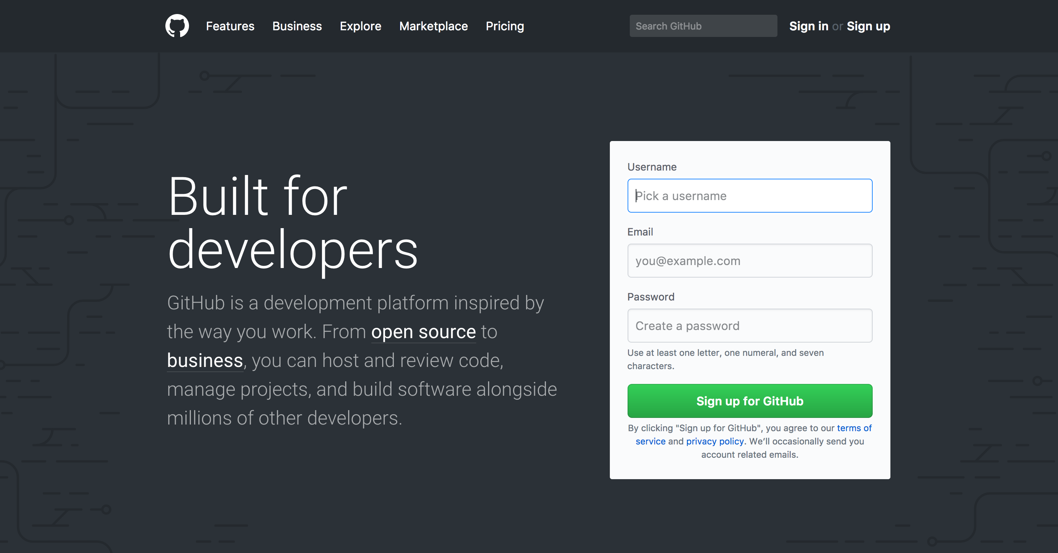Open the Marketplace page

(433, 26)
